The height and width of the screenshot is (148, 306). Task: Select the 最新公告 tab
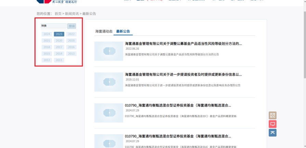(x=123, y=31)
